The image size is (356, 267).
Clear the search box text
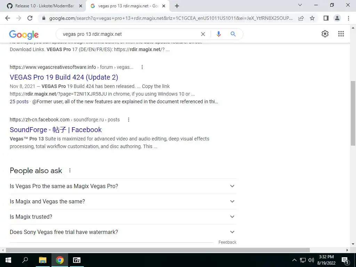coord(203,34)
